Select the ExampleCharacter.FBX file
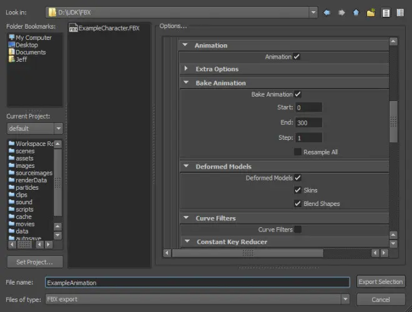This screenshot has height=312, width=412. 104,28
